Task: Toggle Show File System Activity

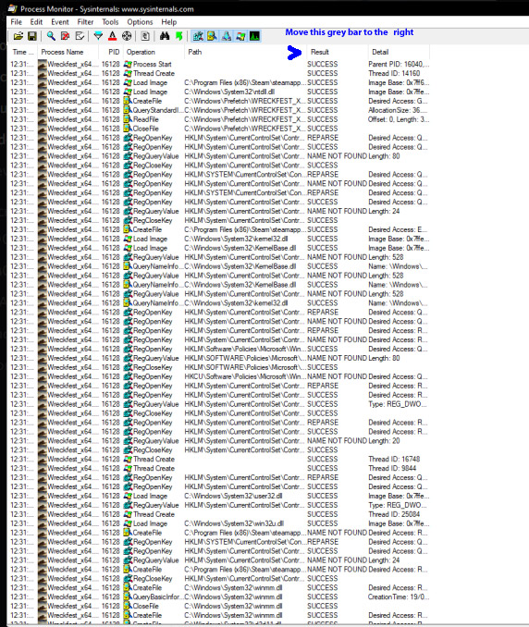Action: [212, 36]
